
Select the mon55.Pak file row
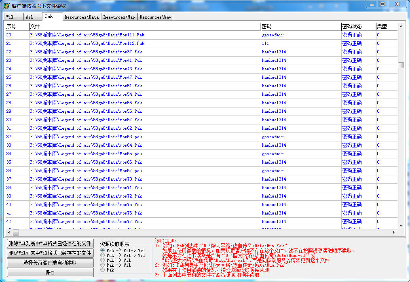[201, 103]
